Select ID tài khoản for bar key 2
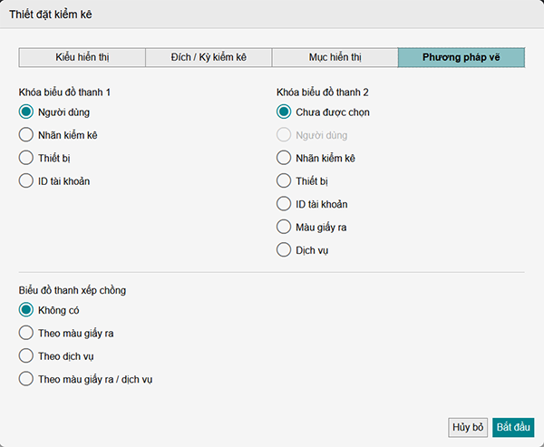This screenshot has width=544, height=447. (284, 204)
